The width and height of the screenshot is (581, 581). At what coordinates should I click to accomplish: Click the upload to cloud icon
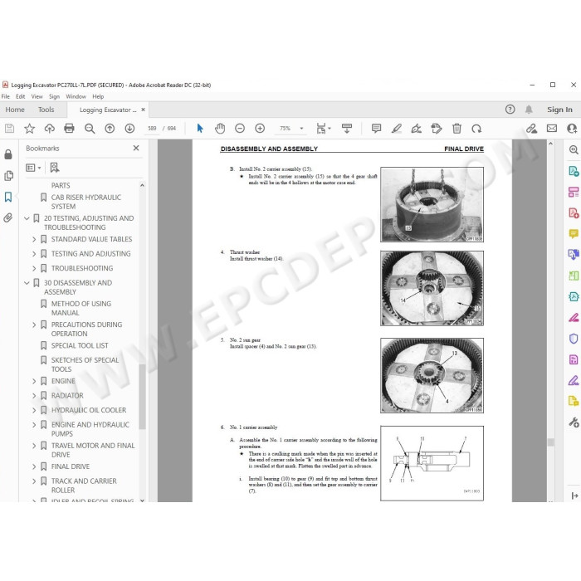[x=49, y=129]
